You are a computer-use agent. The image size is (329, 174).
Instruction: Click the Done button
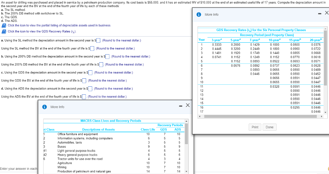(270, 127)
